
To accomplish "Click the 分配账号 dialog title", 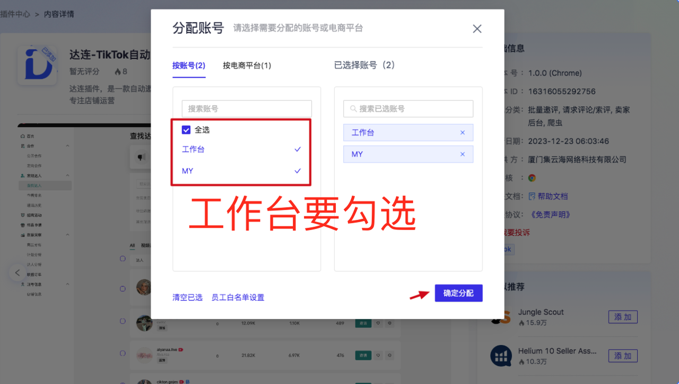I will click(198, 28).
